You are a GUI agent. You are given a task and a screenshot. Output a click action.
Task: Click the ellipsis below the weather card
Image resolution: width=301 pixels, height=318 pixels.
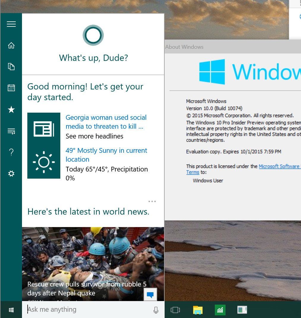click(x=152, y=201)
